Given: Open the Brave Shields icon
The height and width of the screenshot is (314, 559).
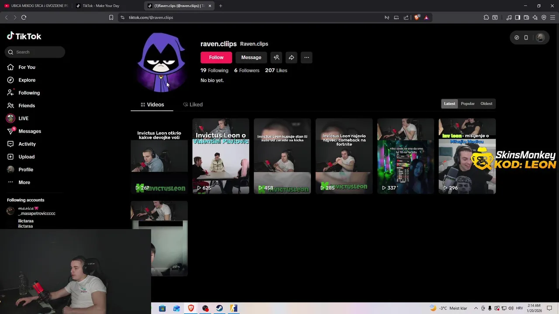Looking at the screenshot, I should pos(417,17).
